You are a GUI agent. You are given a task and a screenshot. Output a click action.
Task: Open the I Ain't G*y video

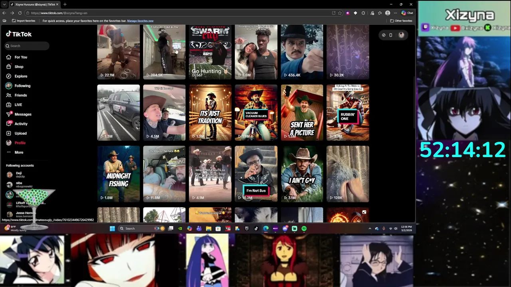click(x=302, y=174)
